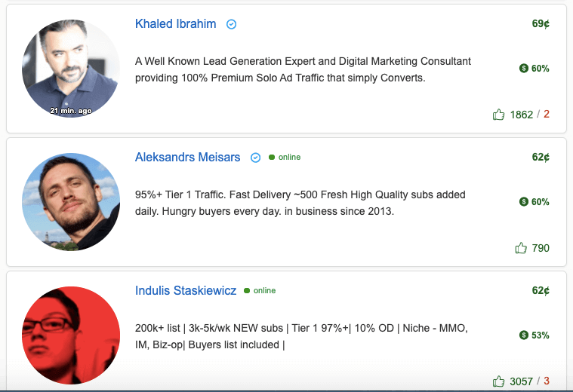Click thumbs-up icon next to 3057
This screenshot has height=392, width=573.
pos(498,381)
